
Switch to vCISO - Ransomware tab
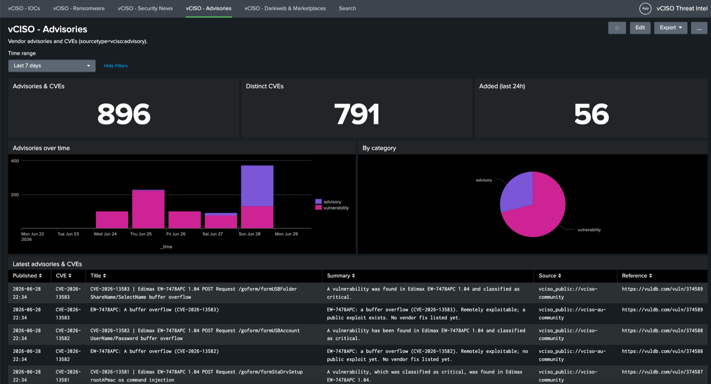point(79,8)
